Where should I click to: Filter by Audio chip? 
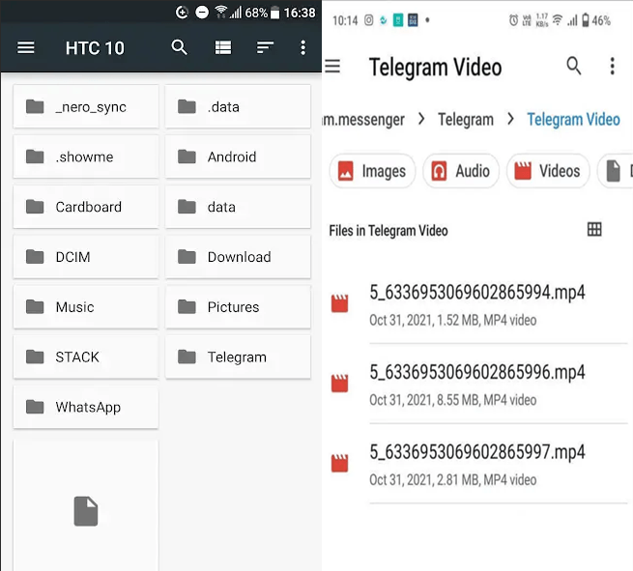point(461,171)
